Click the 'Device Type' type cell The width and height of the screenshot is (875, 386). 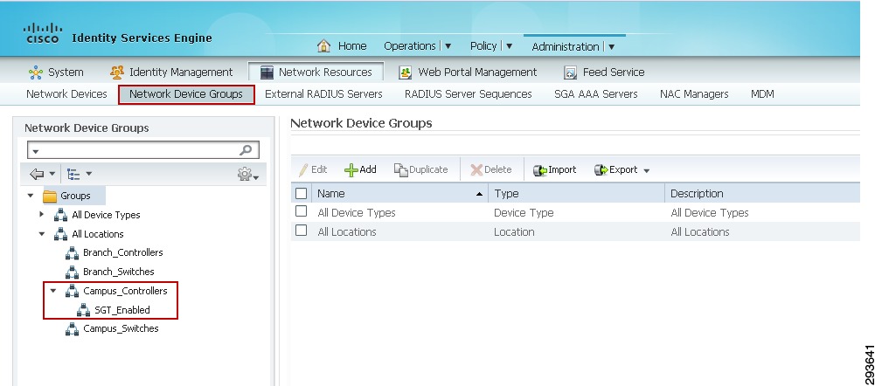pyautogui.click(x=524, y=212)
